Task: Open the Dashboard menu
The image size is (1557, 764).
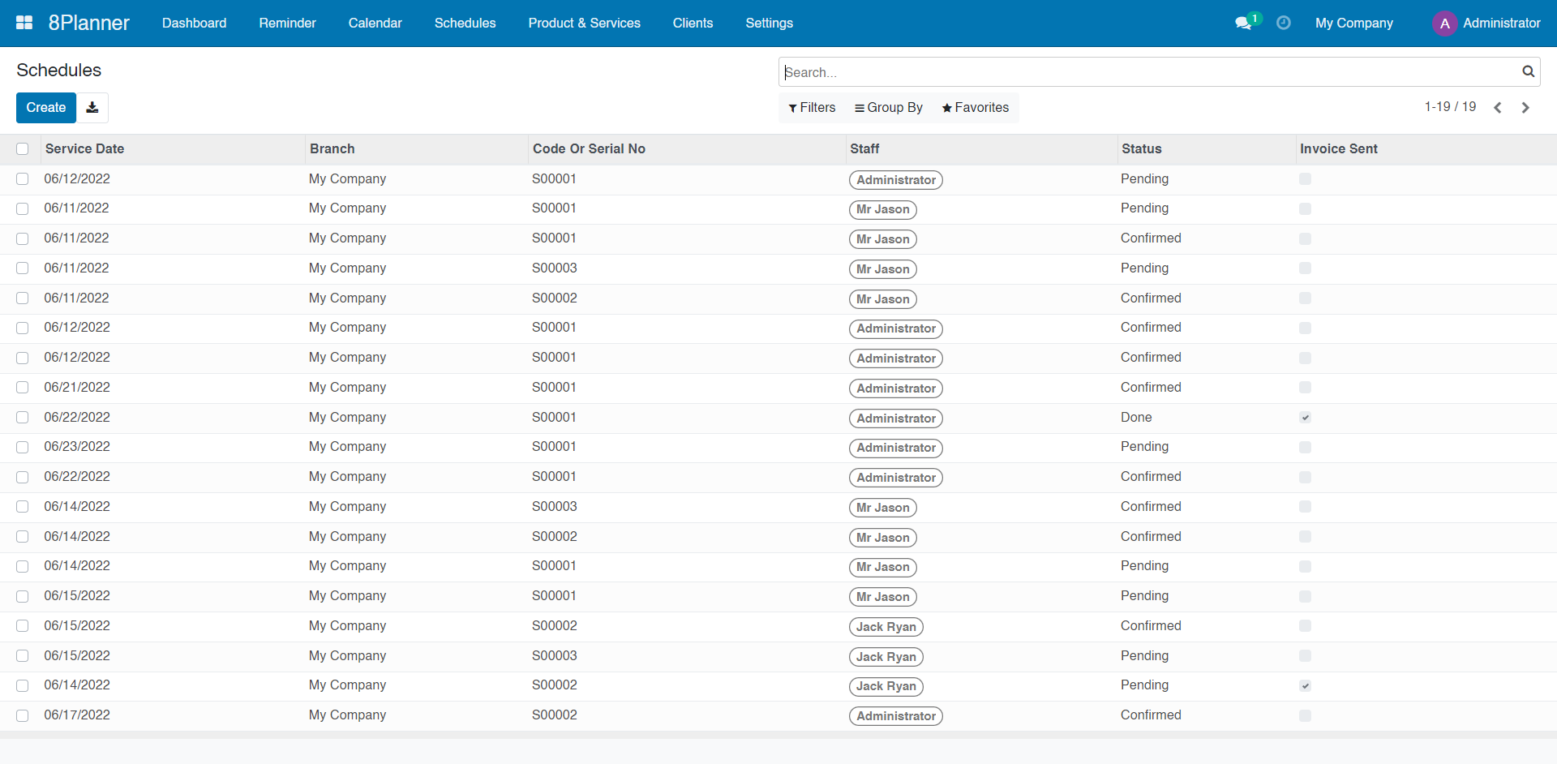Action: 194,23
